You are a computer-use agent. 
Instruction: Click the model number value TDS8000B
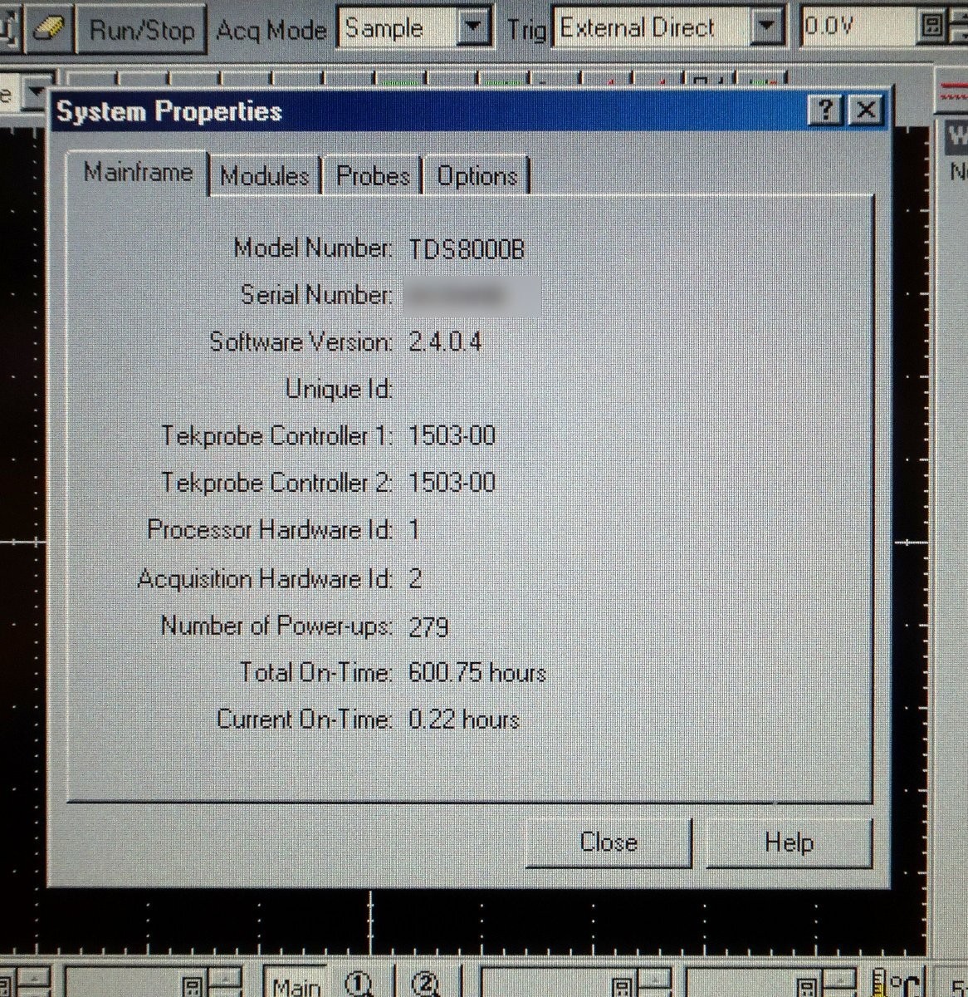[x=467, y=249]
